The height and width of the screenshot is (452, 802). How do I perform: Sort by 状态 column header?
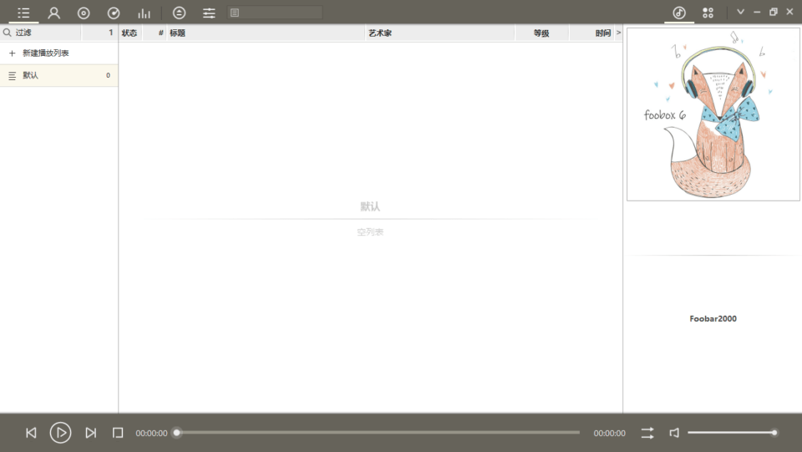click(129, 33)
